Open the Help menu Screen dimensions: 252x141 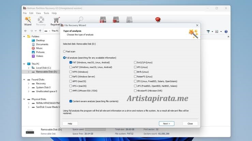pyautogui.click(x=54, y=13)
